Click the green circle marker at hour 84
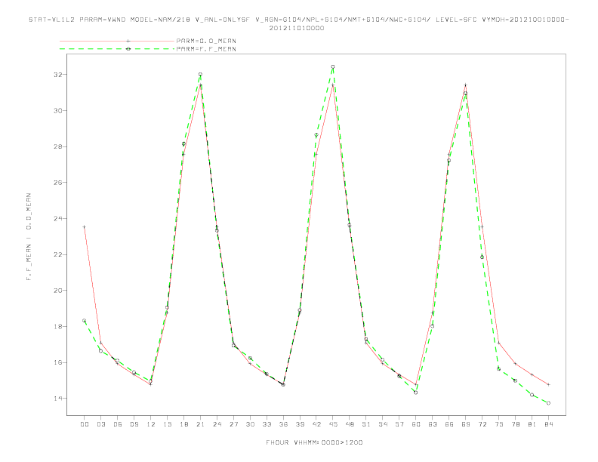Screen dimensions: 598x462 pos(548,403)
